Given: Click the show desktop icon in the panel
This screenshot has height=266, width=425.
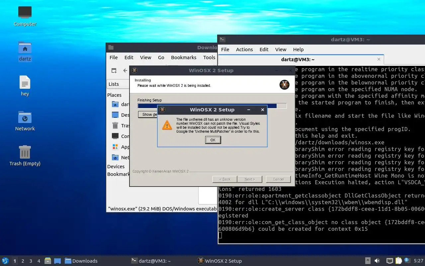Looking at the screenshot, I should click(57, 261).
